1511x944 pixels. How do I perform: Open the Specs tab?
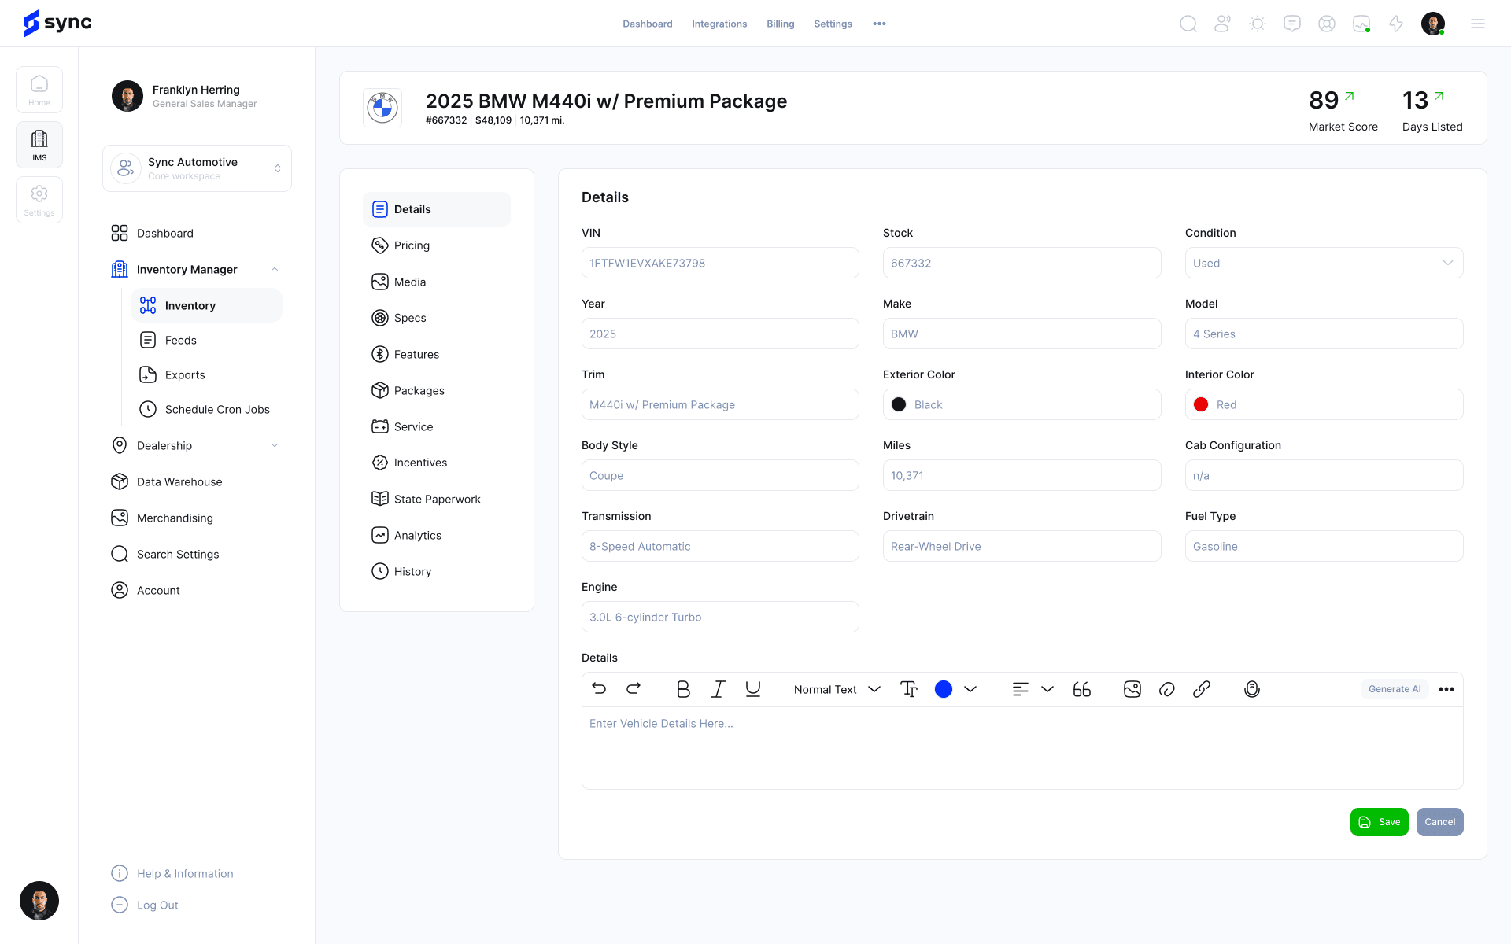point(437,318)
